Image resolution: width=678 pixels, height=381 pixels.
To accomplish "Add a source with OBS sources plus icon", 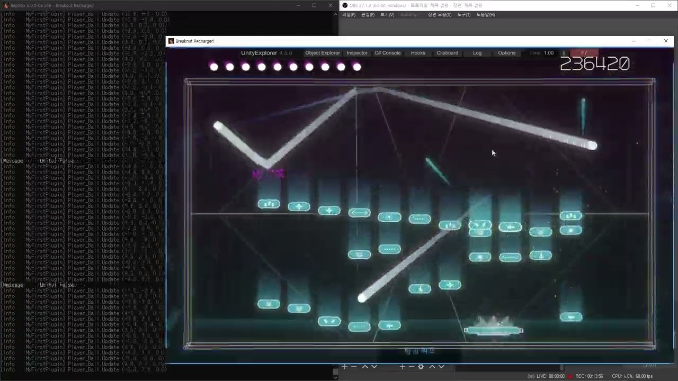I will click(402, 367).
